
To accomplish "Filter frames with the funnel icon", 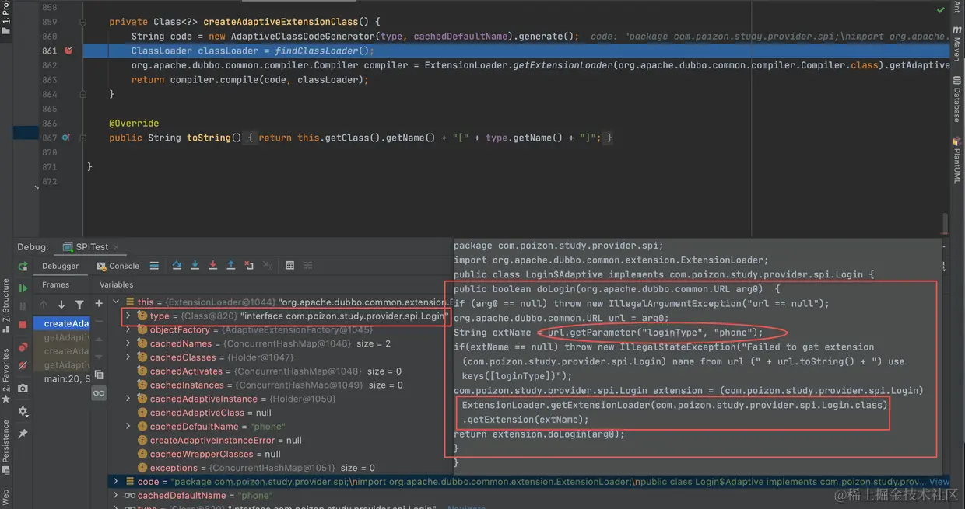I will tap(79, 304).
